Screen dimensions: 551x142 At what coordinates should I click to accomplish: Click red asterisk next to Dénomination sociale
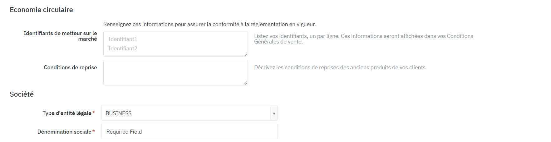pos(94,131)
